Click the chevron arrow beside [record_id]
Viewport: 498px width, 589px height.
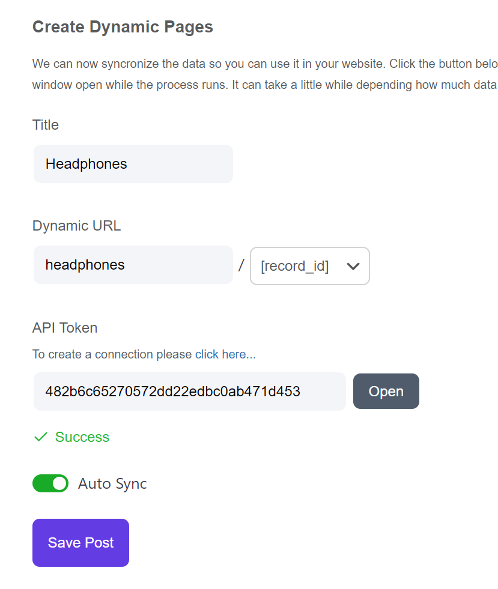(353, 267)
